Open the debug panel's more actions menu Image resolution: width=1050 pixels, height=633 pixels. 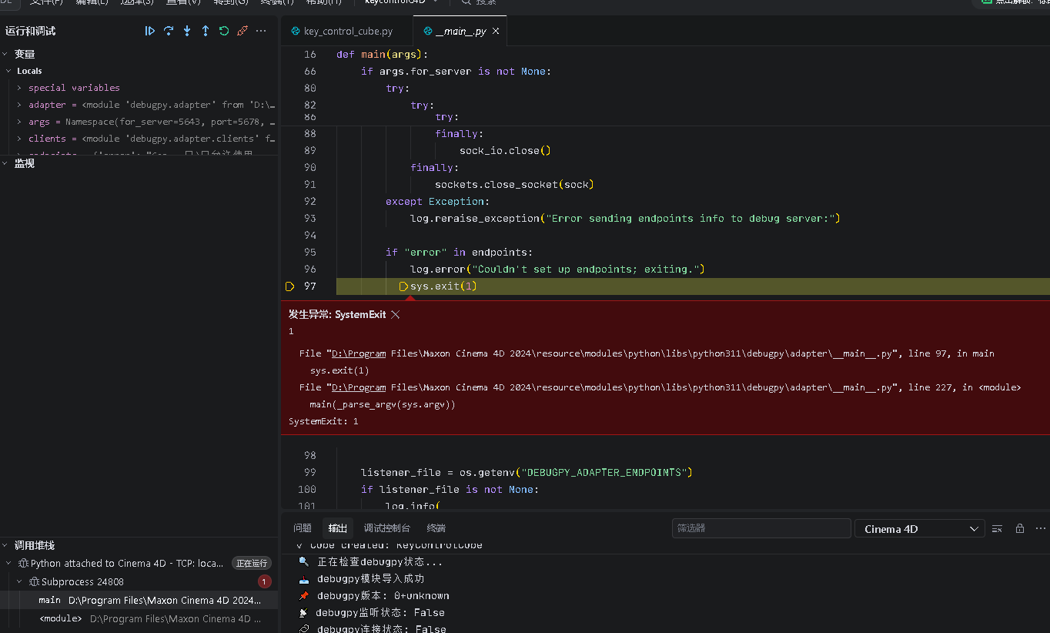[x=261, y=31]
